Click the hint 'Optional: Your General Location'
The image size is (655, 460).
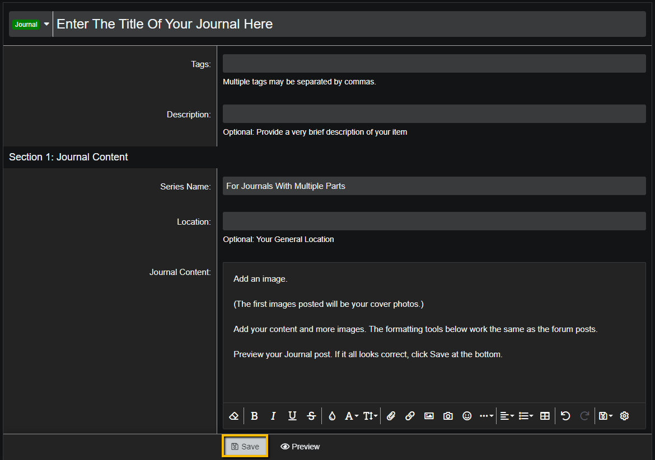pos(278,239)
